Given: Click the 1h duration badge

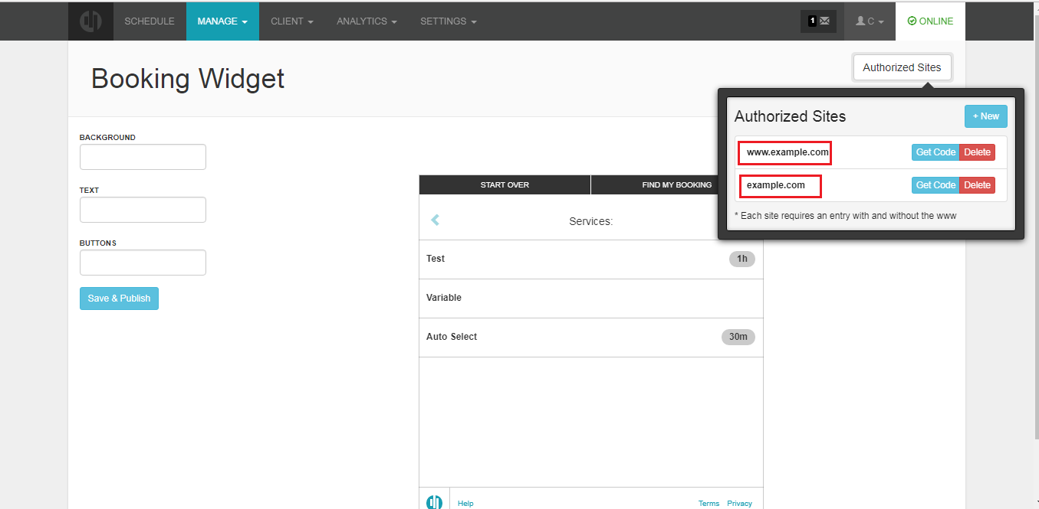Looking at the screenshot, I should coord(742,259).
